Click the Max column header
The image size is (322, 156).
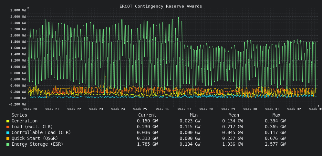coord(276,115)
